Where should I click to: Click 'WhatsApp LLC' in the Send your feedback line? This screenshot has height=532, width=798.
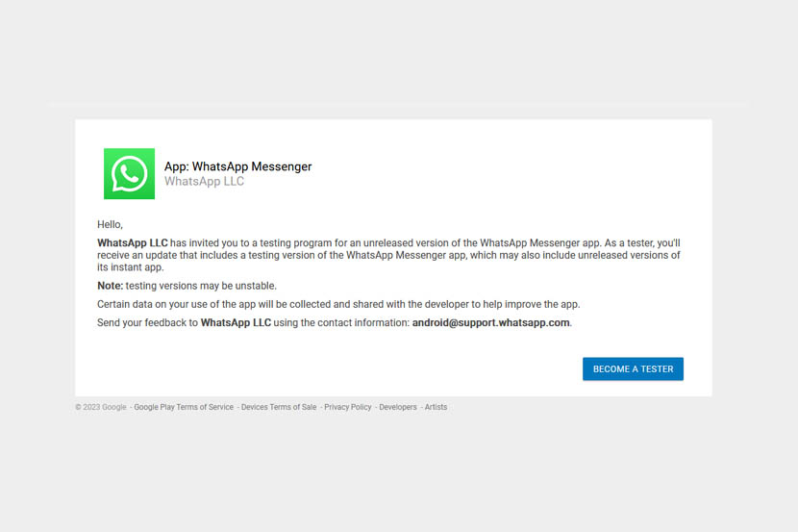coord(236,323)
